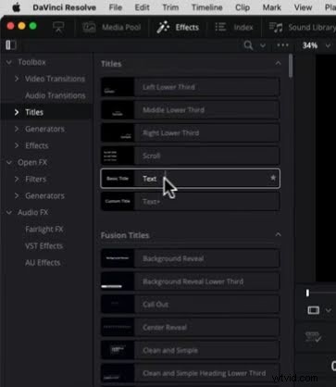The width and height of the screenshot is (336, 387).
Task: Click the workspace layout icon beside Media Pool
Action: coord(58,27)
